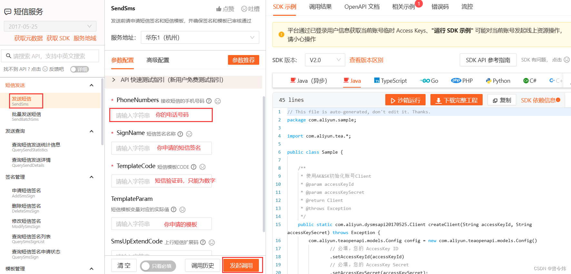Image resolution: width=571 pixels, height=274 pixels.
Task: Open the help icon beside TemplateParam description
Action: coord(173,209)
